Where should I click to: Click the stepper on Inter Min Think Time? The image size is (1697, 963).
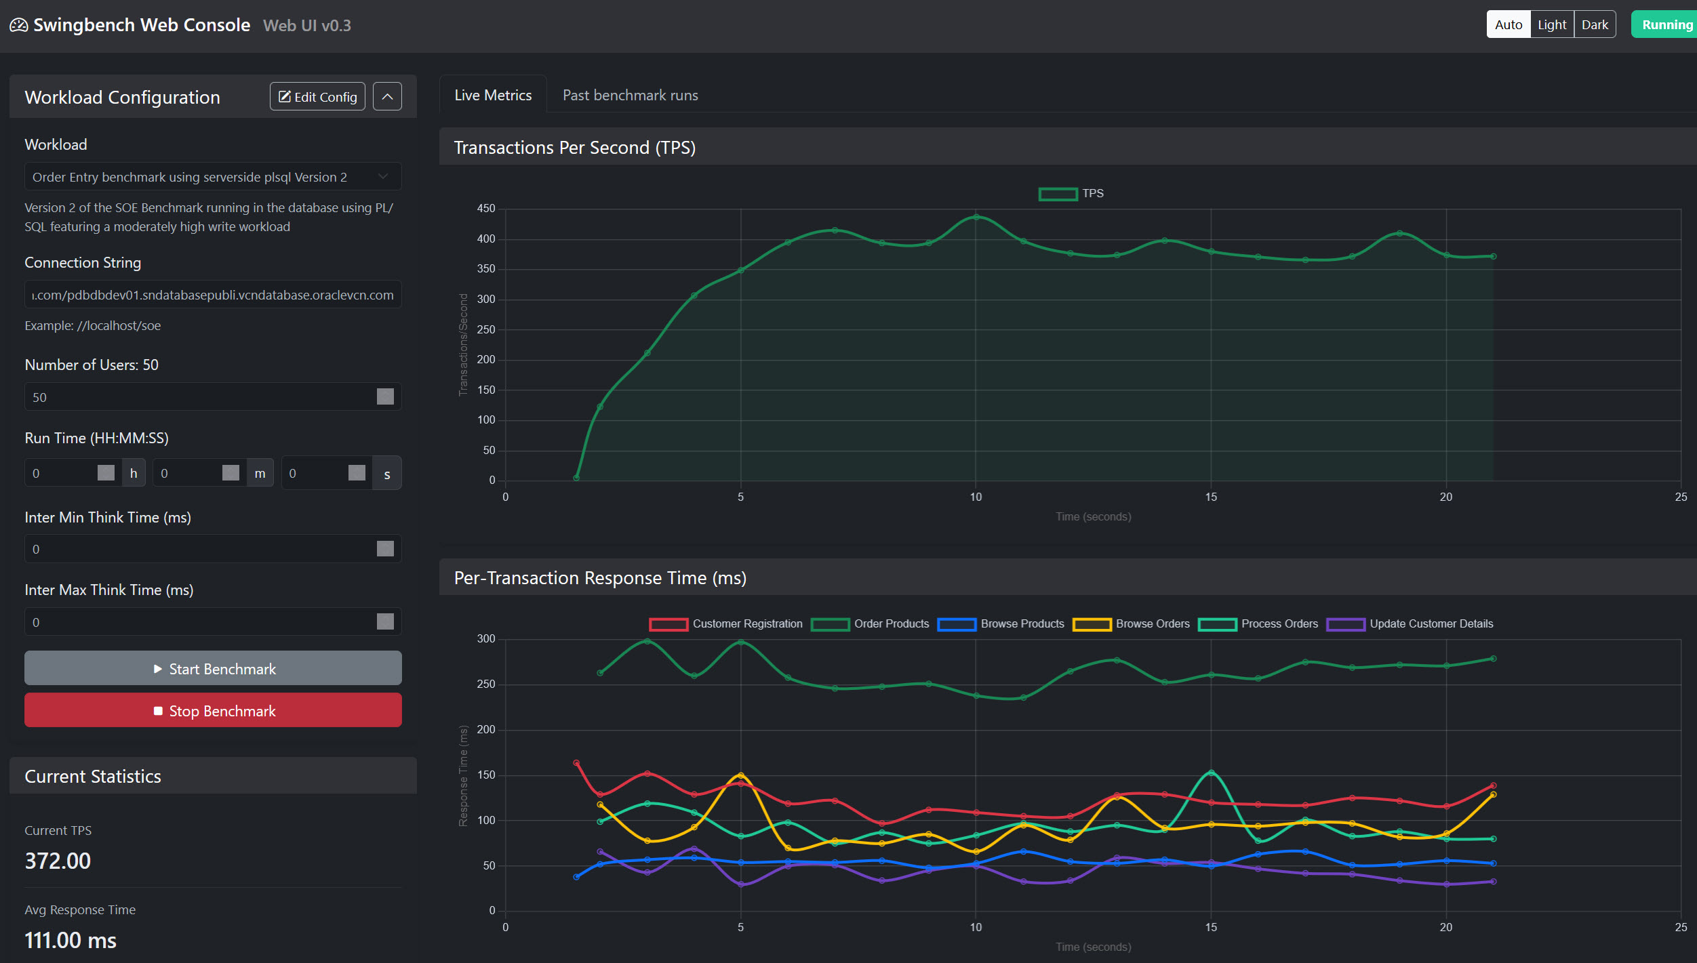click(384, 548)
